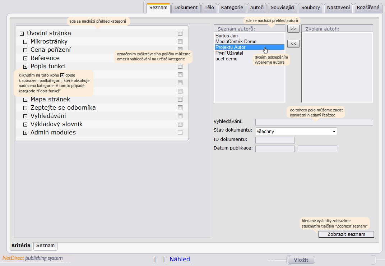The height and width of the screenshot is (266, 385).
Task: Go to the Autoři tab
Action: click(x=257, y=8)
